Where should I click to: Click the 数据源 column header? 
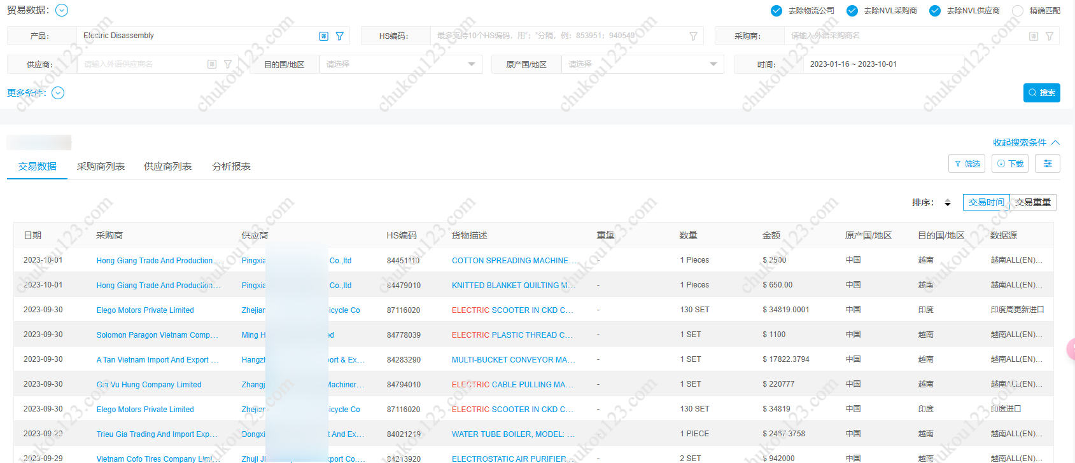1004,235
